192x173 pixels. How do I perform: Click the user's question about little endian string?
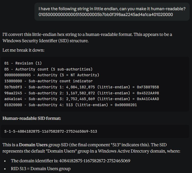coord(112,9)
